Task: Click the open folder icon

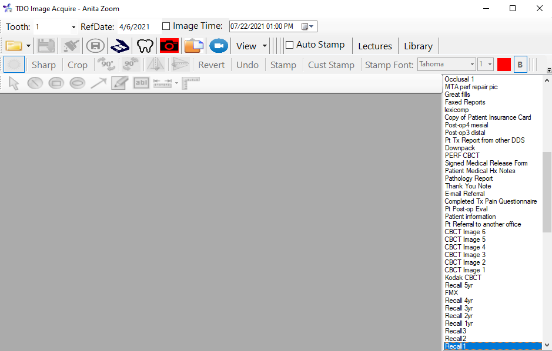Action: tap(14, 46)
